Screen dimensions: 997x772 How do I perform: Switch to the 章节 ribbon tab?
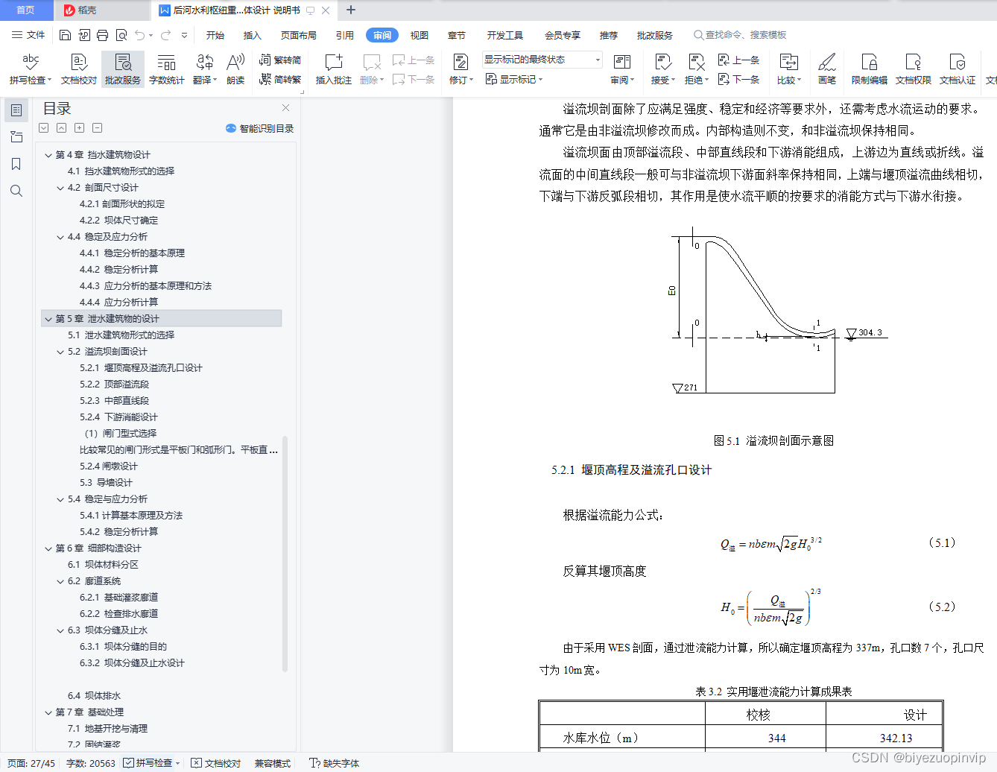click(x=457, y=35)
